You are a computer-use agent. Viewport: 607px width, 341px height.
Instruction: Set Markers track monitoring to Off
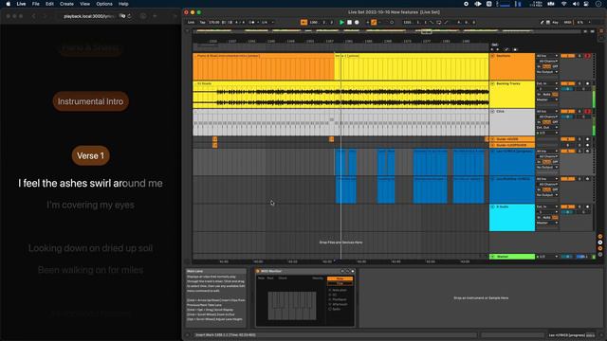coord(555,66)
